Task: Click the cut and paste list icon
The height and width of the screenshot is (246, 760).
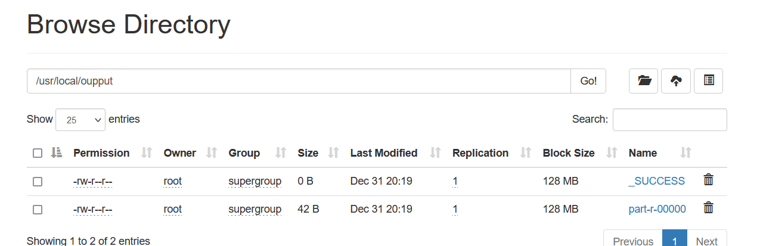Action: pyautogui.click(x=709, y=81)
